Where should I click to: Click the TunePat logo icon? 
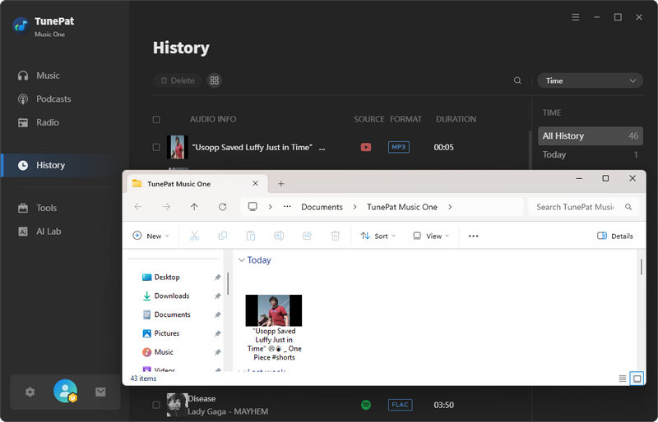click(x=21, y=26)
